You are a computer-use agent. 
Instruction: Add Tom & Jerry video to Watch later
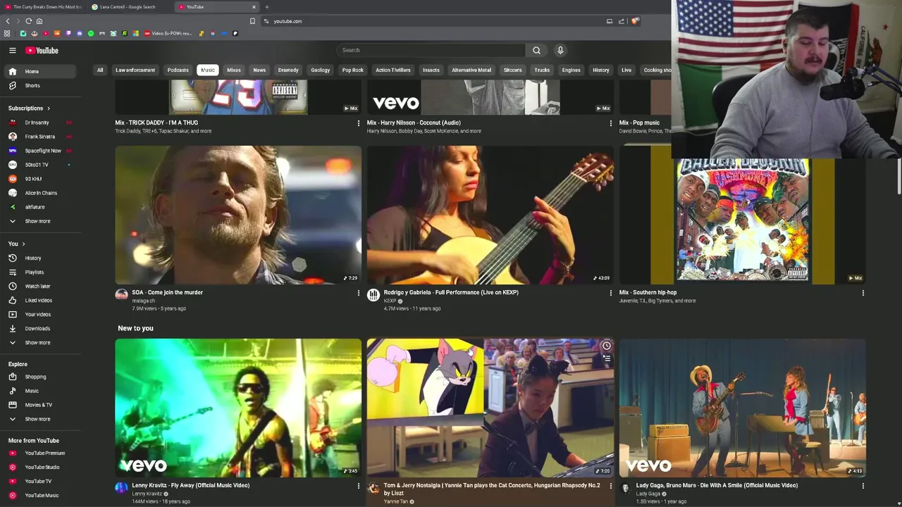(606, 346)
